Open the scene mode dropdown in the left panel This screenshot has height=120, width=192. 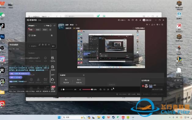pos(32,26)
